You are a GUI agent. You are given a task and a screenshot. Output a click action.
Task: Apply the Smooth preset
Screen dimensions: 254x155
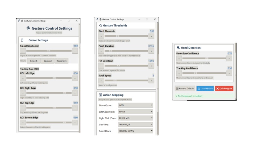pyautogui.click(x=34, y=61)
